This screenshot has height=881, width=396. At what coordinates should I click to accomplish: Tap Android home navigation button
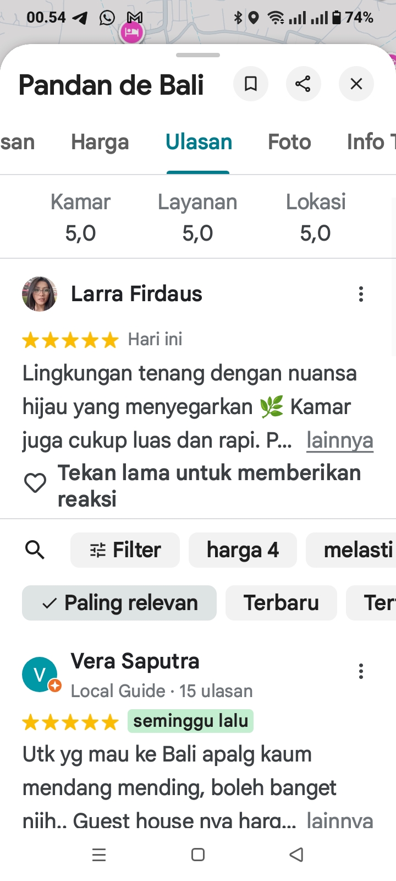pos(198,855)
